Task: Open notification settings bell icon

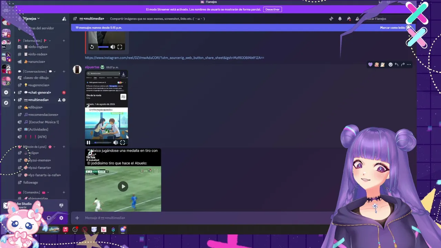Action: [340, 19]
